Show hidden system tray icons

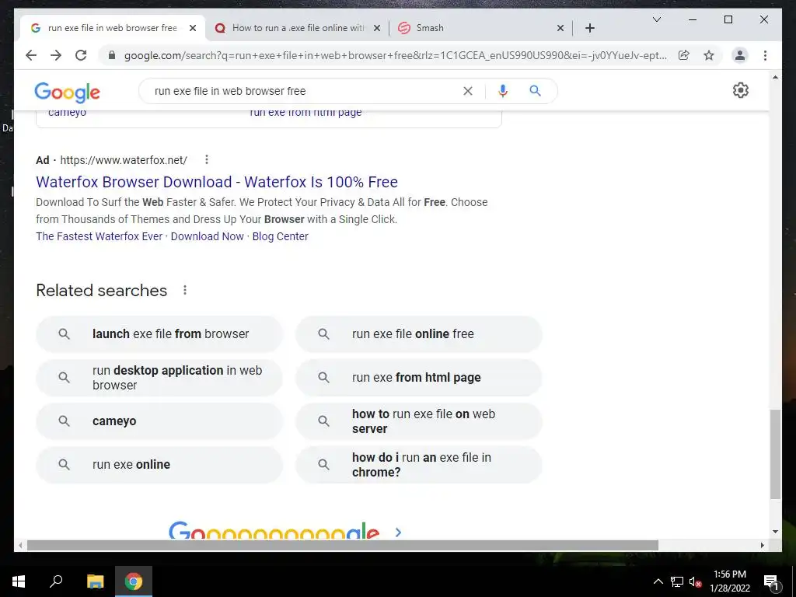(x=658, y=581)
